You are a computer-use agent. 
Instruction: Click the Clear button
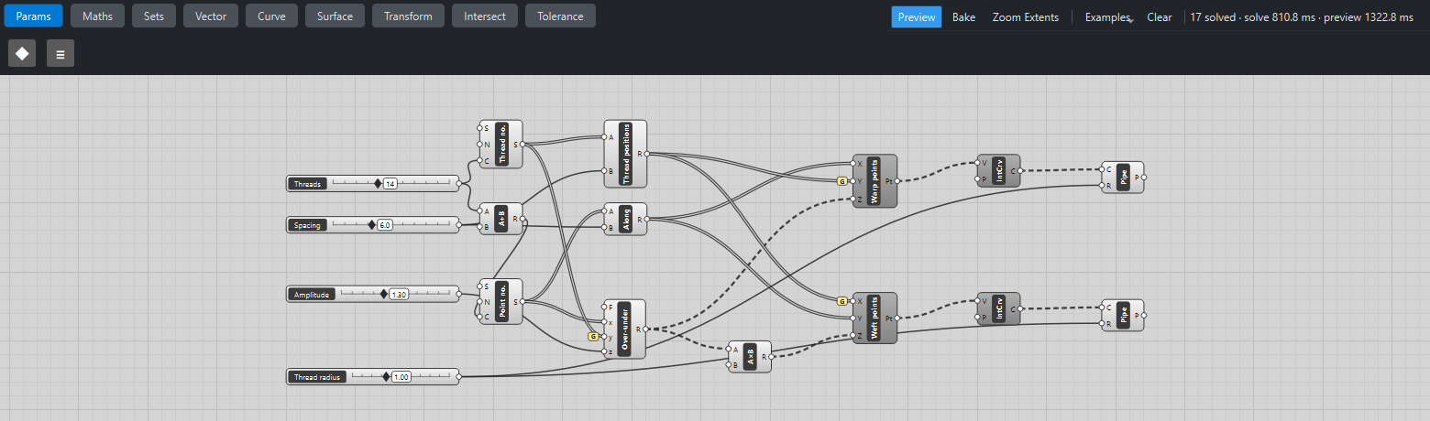[1160, 17]
